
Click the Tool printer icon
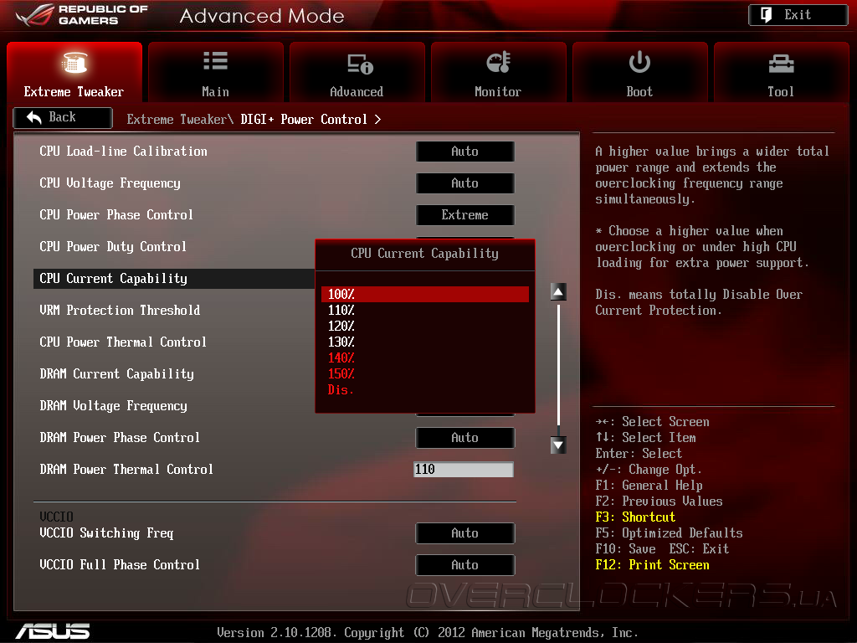click(781, 64)
